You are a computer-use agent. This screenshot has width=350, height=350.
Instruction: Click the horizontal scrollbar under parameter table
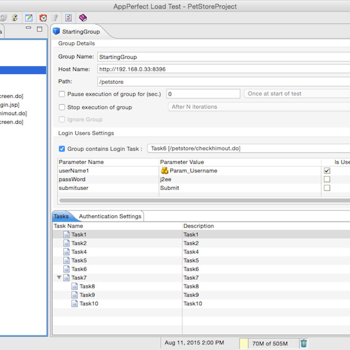(204, 200)
